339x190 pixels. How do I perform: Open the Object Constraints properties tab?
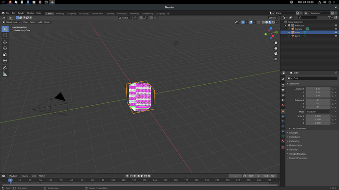pyautogui.click(x=283, y=131)
